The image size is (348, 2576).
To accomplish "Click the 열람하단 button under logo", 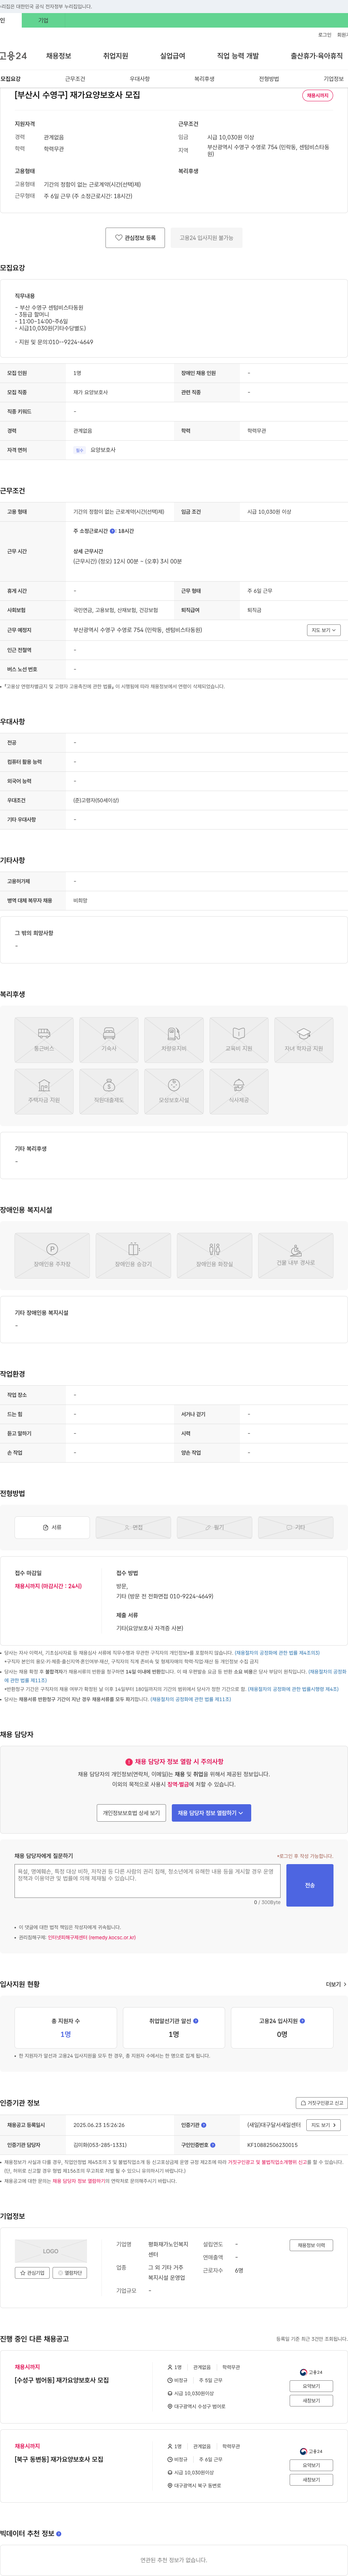I will point(70,2273).
